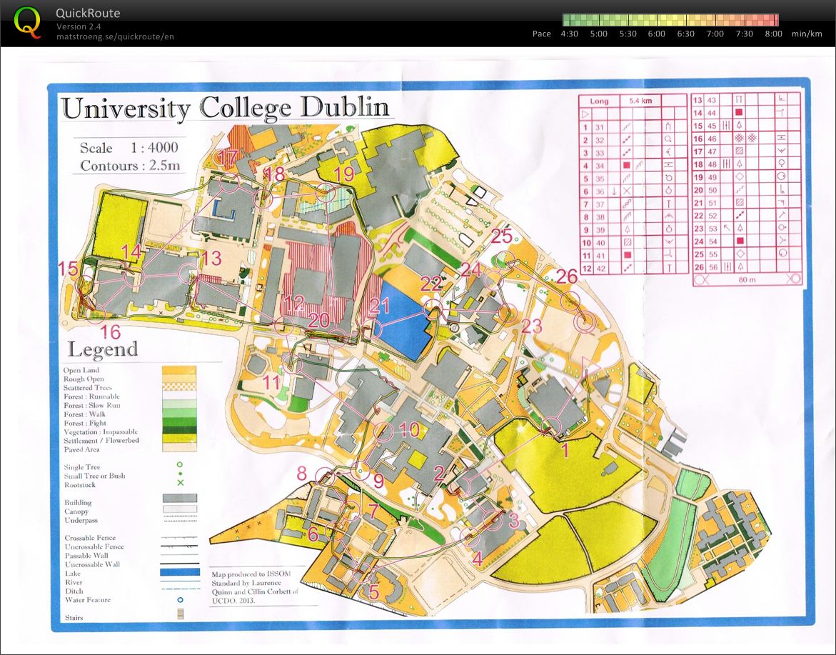Image resolution: width=836 pixels, height=655 pixels.
Task: Click the Pace label in header
Action: coord(541,34)
